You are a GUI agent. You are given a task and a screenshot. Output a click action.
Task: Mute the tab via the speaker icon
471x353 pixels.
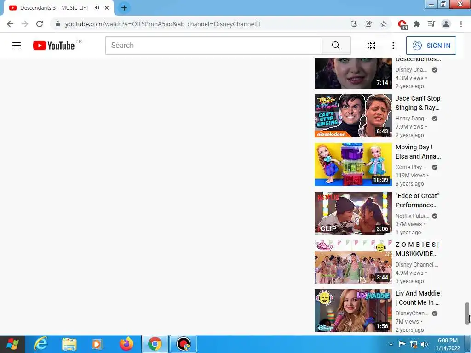pyautogui.click(x=97, y=8)
